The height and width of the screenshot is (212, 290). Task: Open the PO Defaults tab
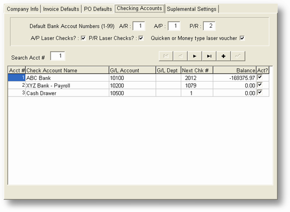pos(98,9)
